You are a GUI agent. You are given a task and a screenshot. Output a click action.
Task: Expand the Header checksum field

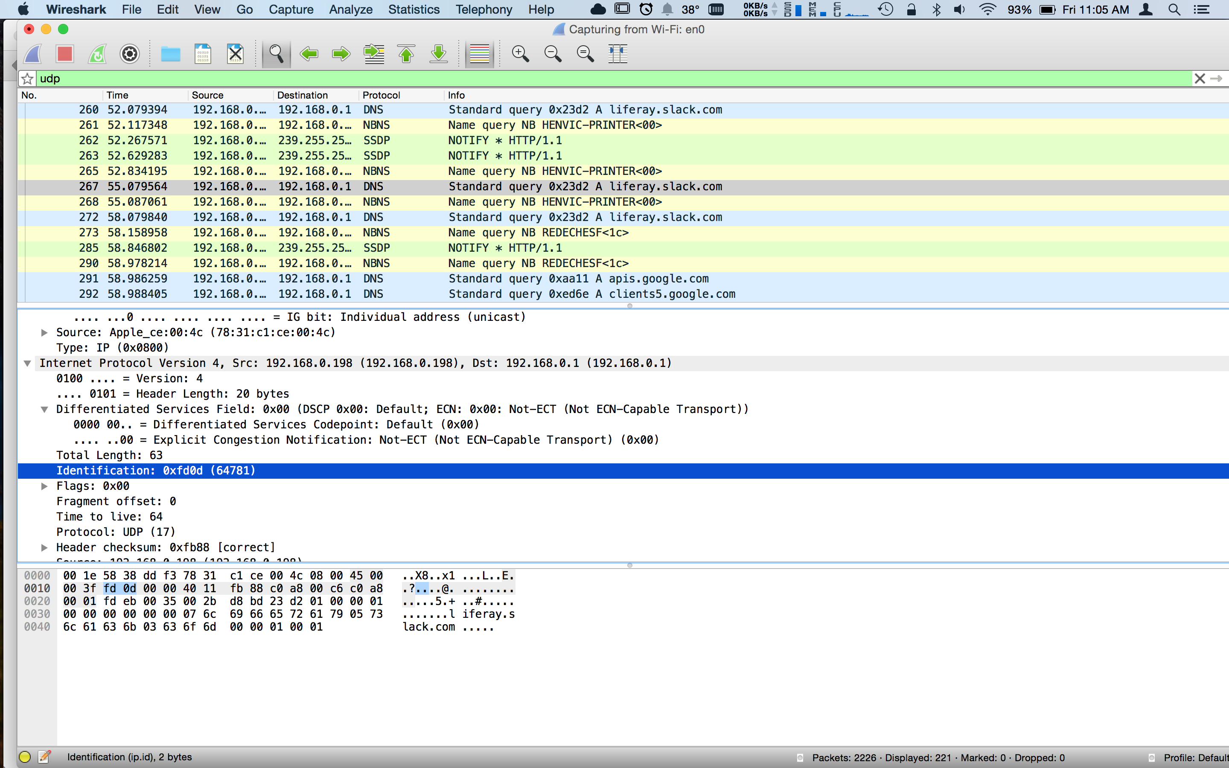pyautogui.click(x=44, y=547)
